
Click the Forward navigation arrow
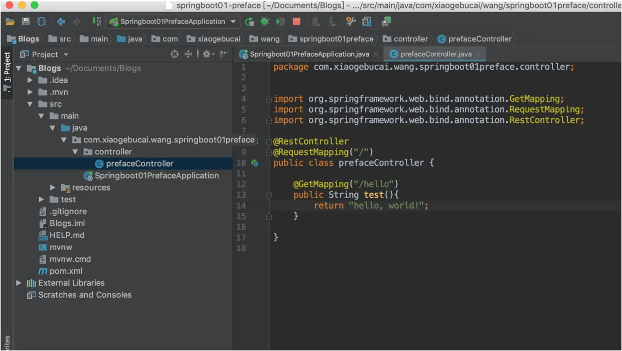[x=77, y=22]
